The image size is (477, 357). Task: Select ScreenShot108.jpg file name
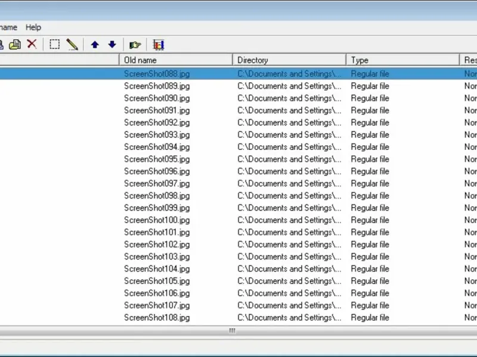pos(157,318)
